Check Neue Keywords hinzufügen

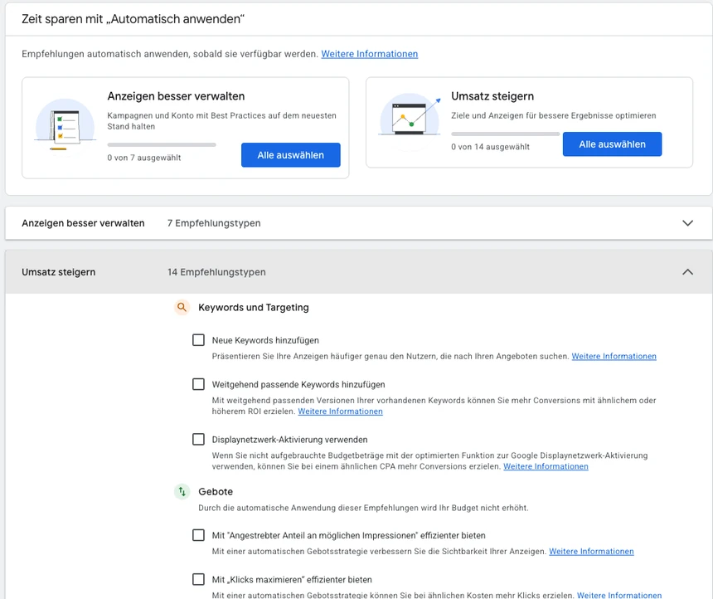(x=198, y=340)
